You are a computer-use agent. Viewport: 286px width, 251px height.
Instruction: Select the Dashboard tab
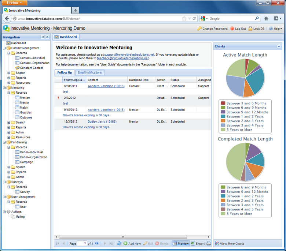coord(66,37)
